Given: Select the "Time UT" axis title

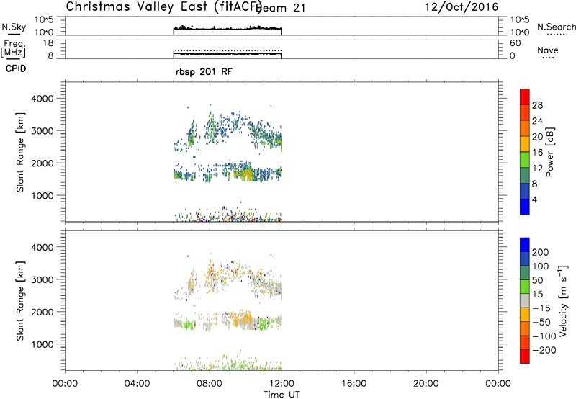Looking at the screenshot, I should pyautogui.click(x=282, y=395).
